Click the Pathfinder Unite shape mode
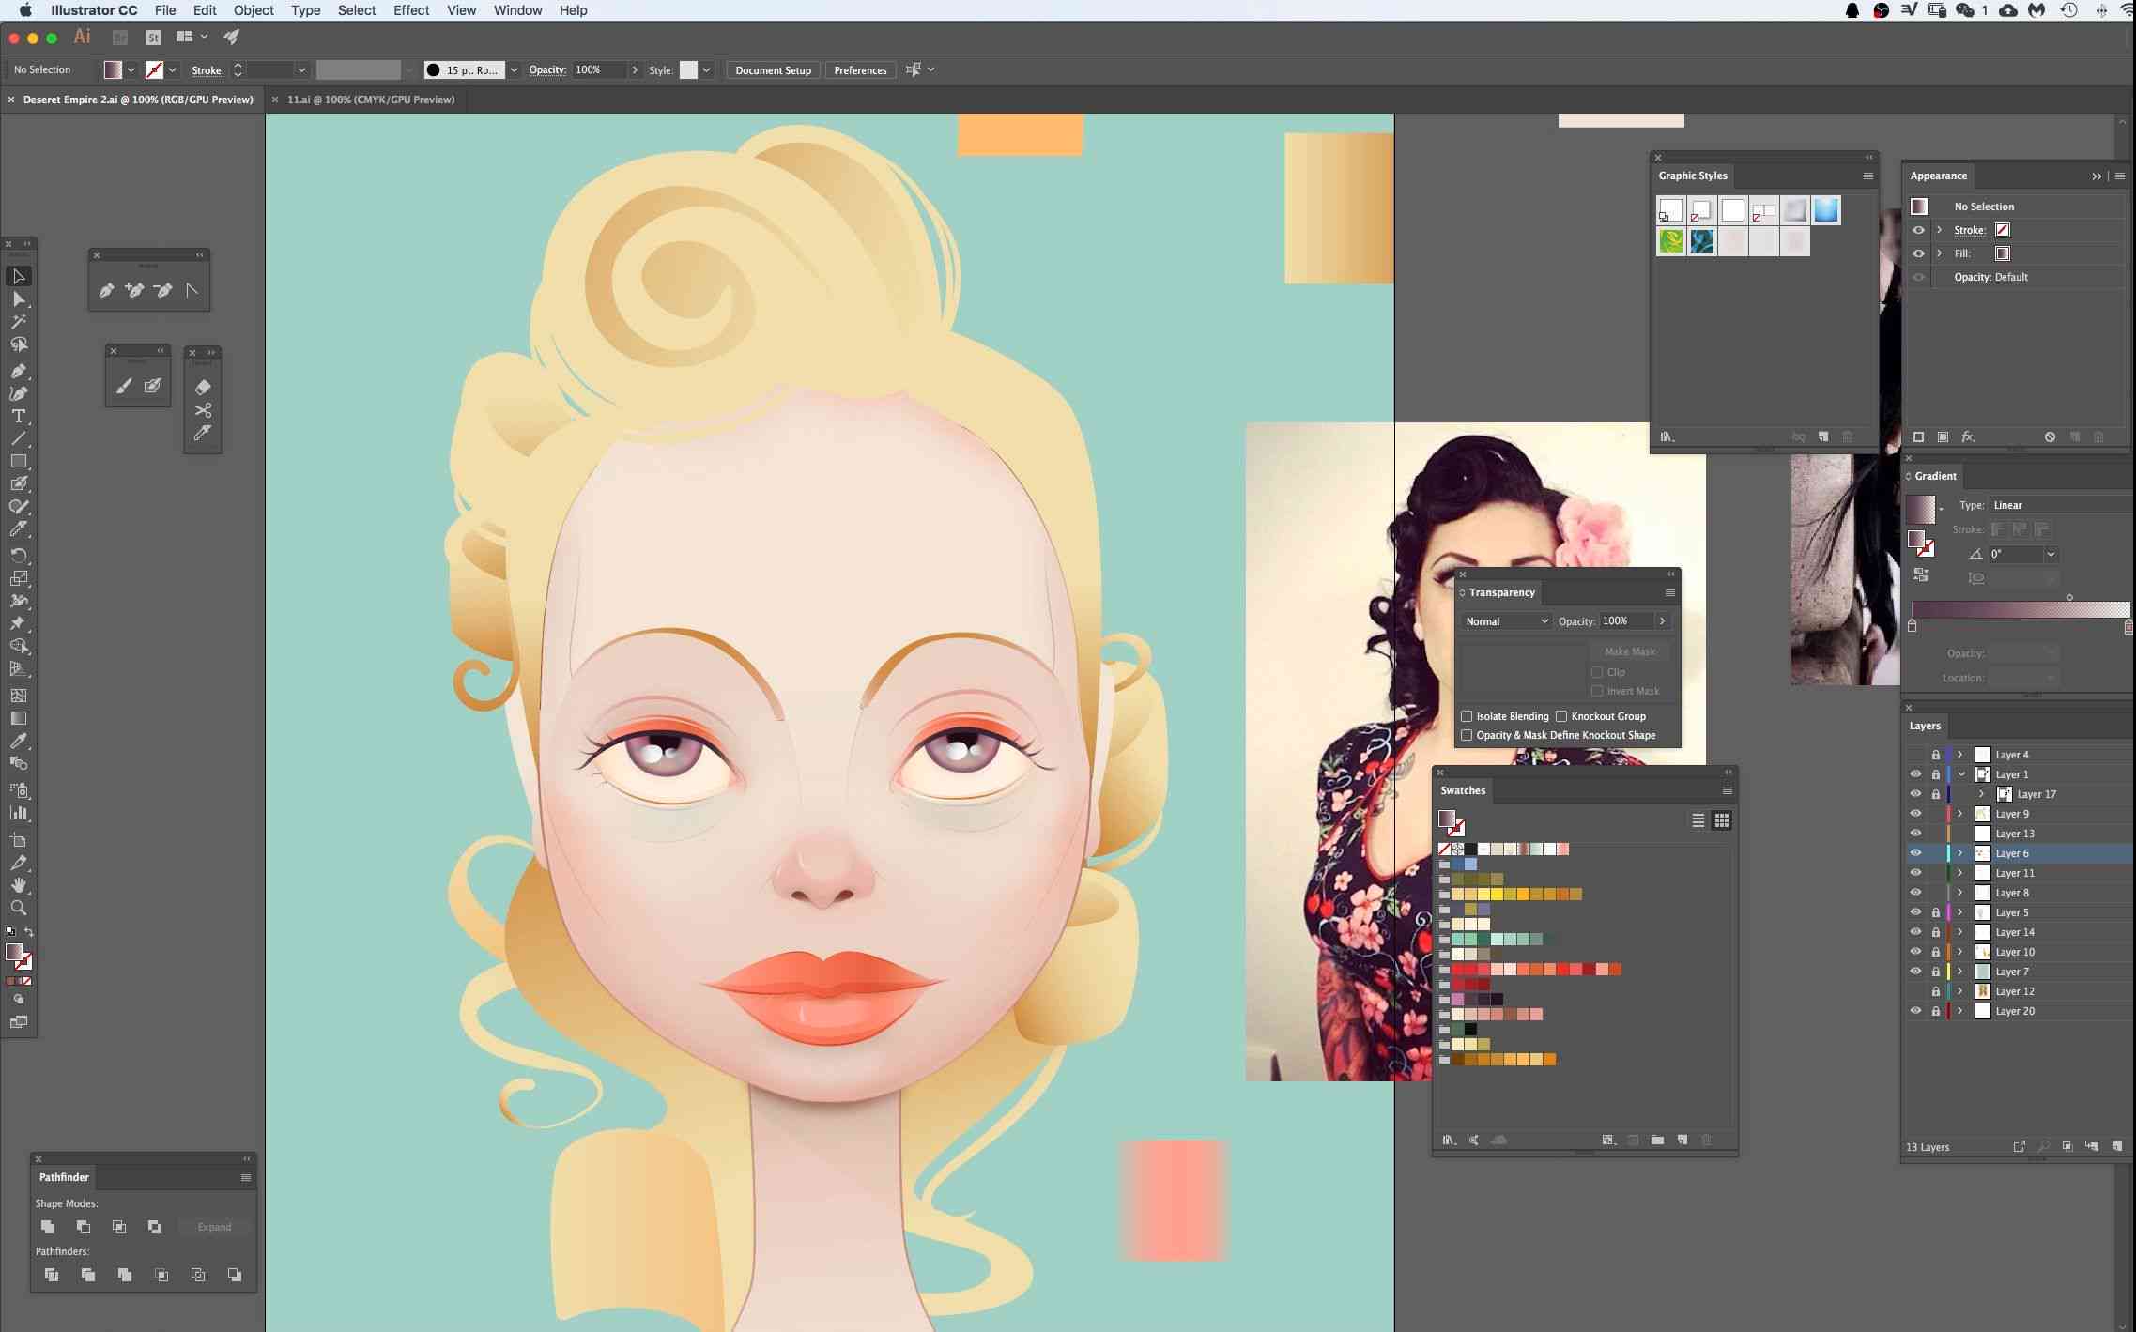2136x1332 pixels. [48, 1226]
